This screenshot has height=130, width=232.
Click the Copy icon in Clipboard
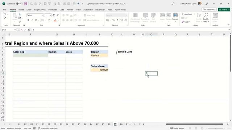click(20, 18)
